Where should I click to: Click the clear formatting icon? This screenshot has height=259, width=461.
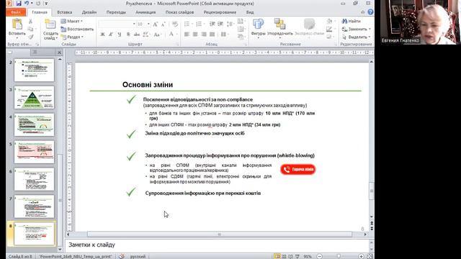(175, 24)
